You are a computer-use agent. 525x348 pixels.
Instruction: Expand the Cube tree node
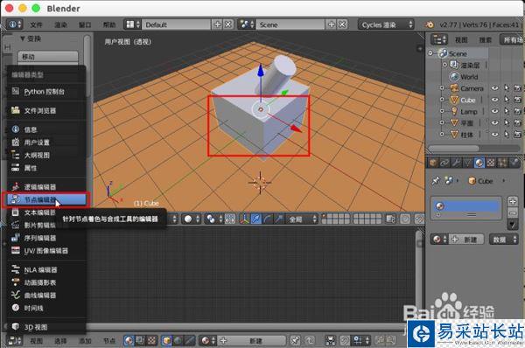tap(442, 100)
